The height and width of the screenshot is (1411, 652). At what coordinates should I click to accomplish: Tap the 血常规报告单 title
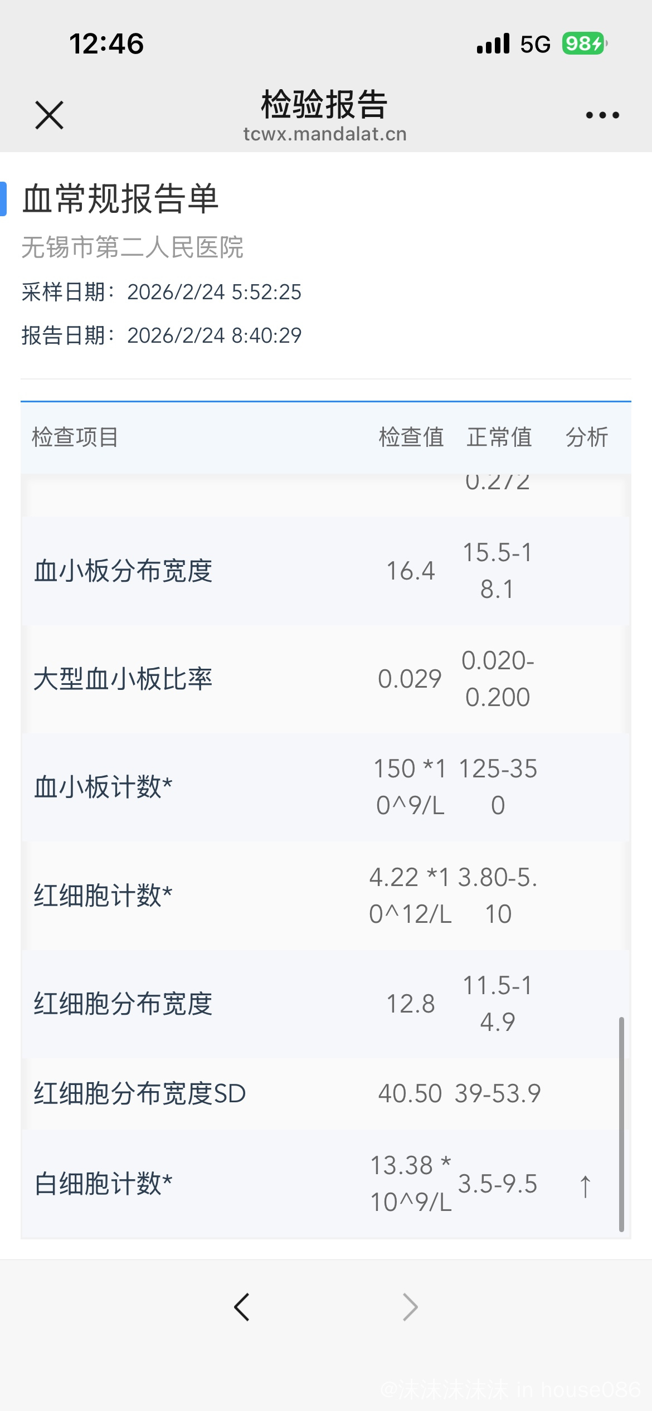120,199
